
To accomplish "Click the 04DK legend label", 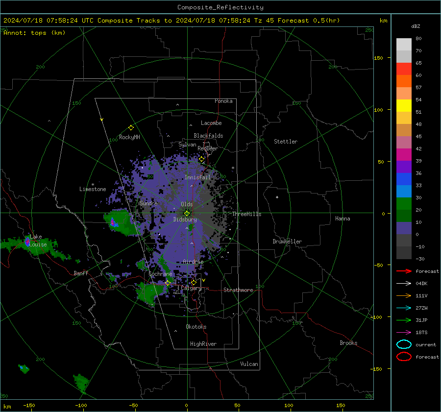I will 421,284.
